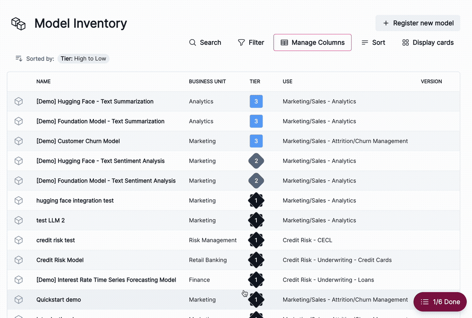
Task: Select the Search item in the toolbar
Action: coord(205,42)
